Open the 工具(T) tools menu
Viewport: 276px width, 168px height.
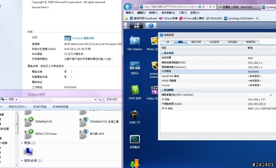tap(182, 12)
